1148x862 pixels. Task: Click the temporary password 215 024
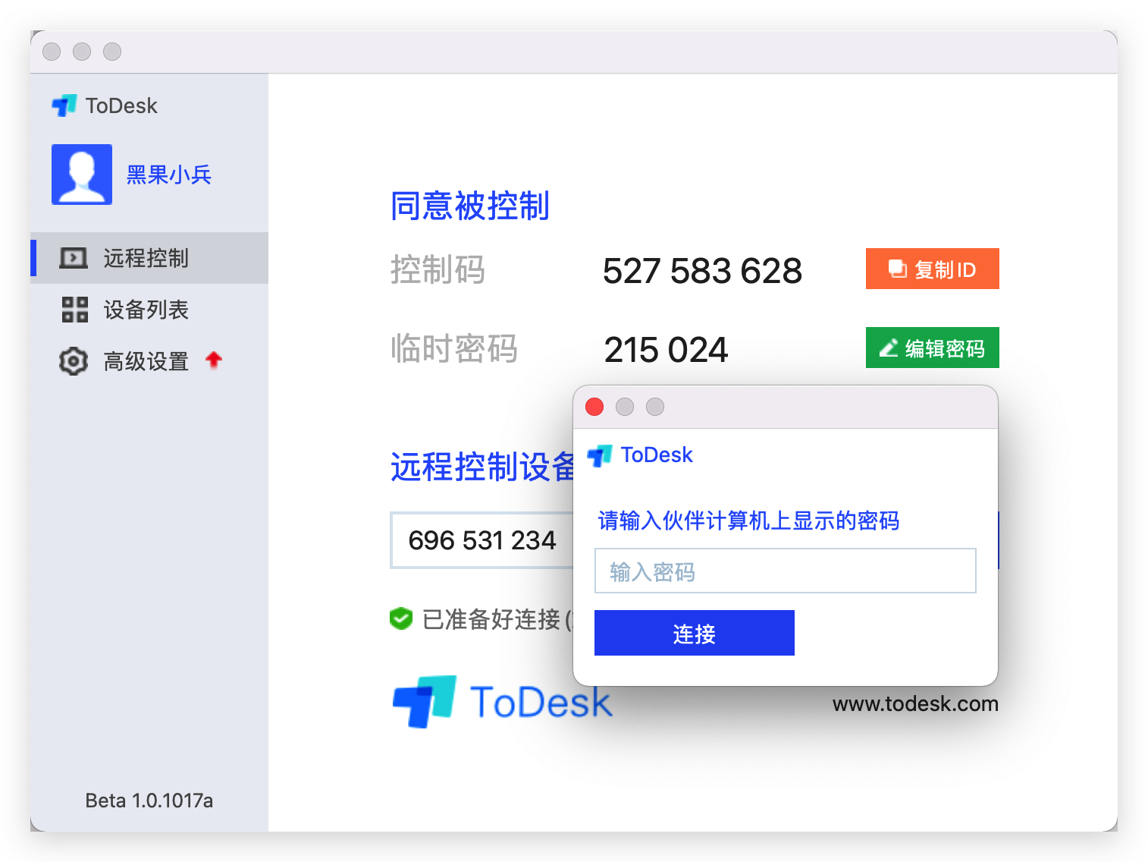tap(666, 350)
